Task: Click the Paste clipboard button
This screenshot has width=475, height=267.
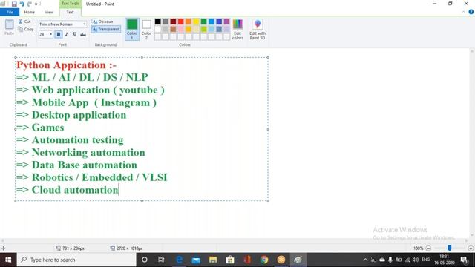Action: (9, 27)
